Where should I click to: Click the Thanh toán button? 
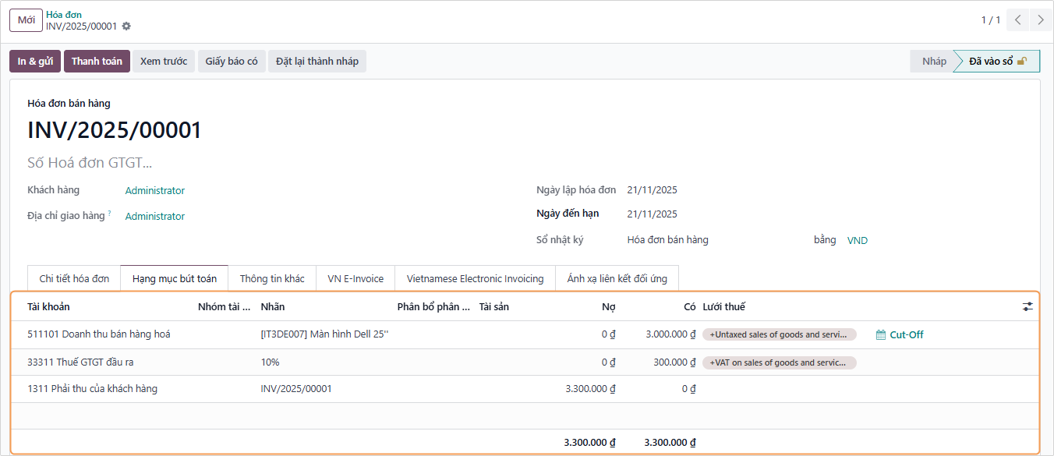coord(97,62)
